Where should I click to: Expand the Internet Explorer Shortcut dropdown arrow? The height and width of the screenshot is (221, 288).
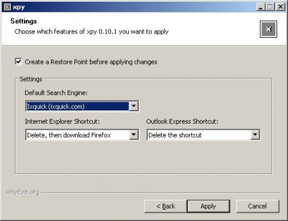click(x=134, y=135)
